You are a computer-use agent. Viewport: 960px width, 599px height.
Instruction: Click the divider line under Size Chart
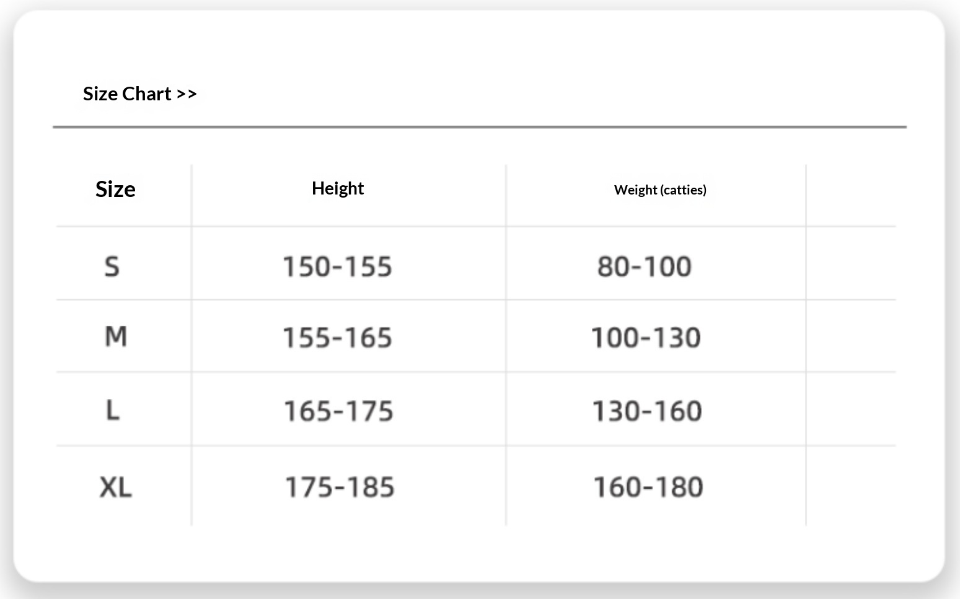[x=480, y=127]
